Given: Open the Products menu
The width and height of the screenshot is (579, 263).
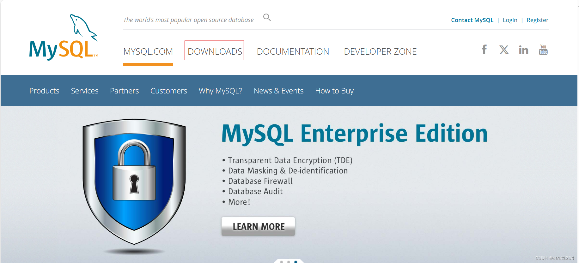Looking at the screenshot, I should (44, 91).
